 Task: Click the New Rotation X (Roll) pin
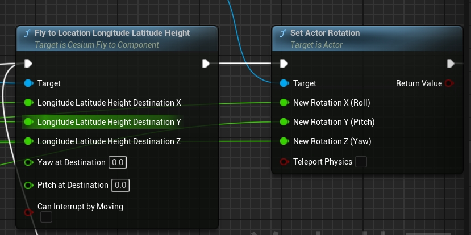click(x=284, y=103)
